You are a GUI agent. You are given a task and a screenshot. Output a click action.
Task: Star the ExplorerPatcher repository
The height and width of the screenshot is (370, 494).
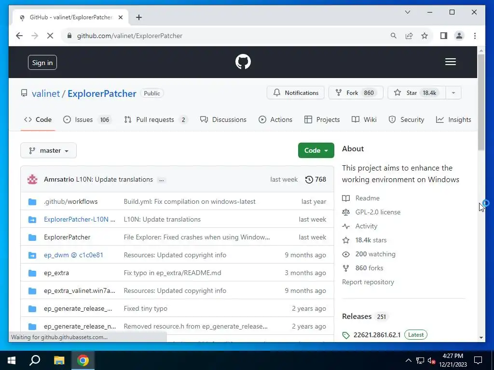click(416, 93)
